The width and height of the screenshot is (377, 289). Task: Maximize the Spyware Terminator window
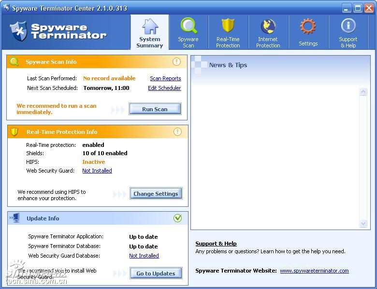358,8
